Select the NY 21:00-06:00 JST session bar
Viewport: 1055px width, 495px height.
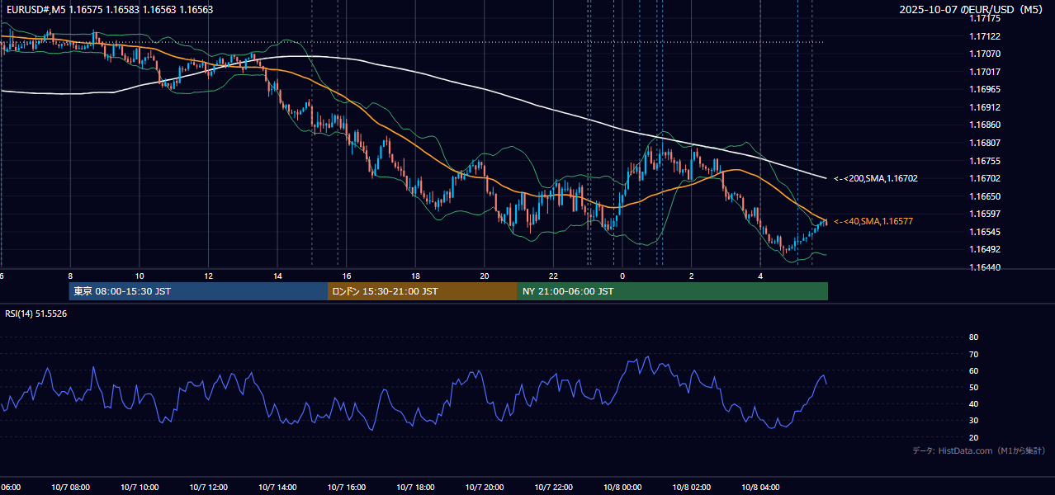click(x=673, y=291)
